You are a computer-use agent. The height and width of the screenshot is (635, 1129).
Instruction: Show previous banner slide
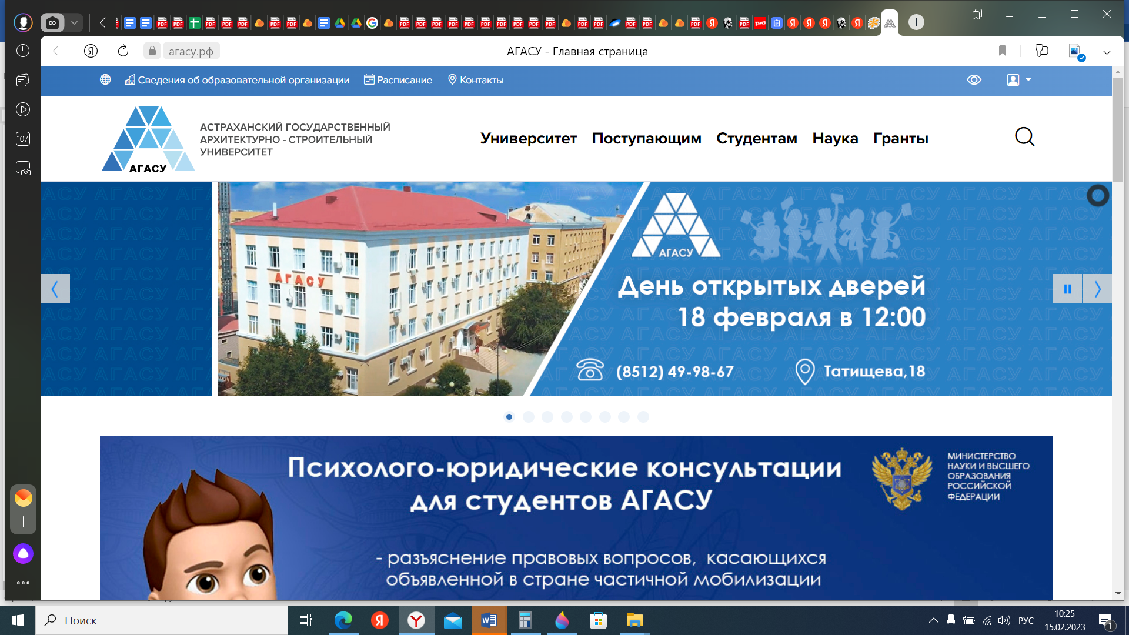click(55, 289)
